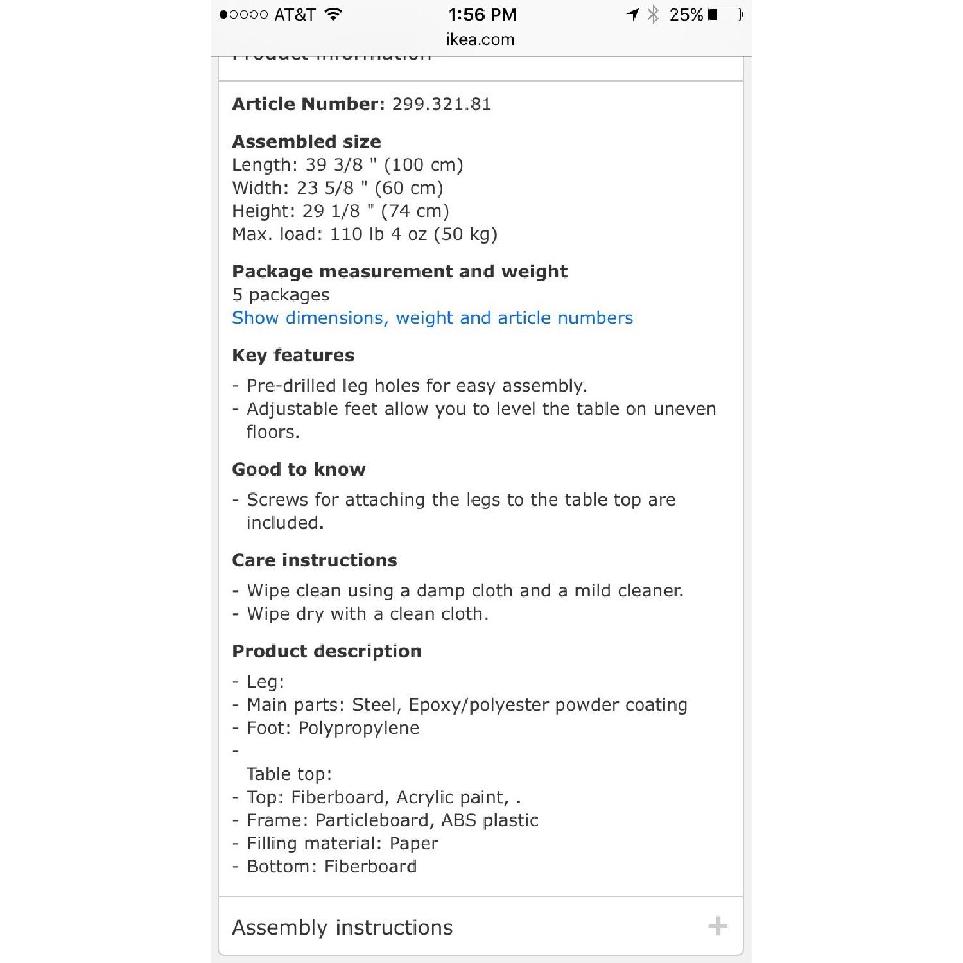
Task: Open Show dimensions, weight and article numbers
Action: (432, 318)
